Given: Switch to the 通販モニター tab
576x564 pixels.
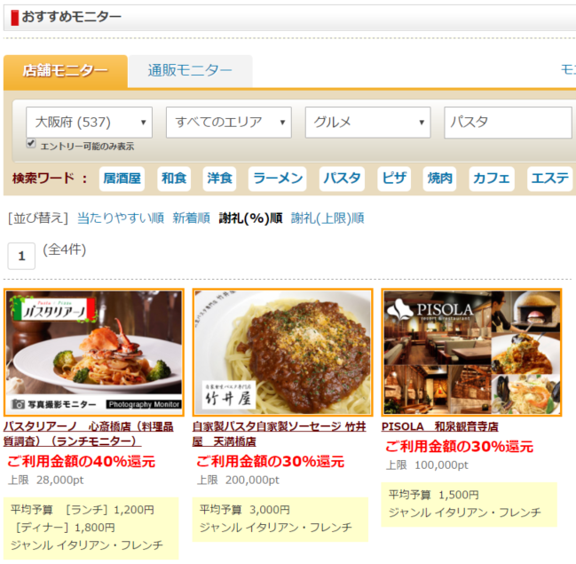Looking at the screenshot, I should click(190, 71).
